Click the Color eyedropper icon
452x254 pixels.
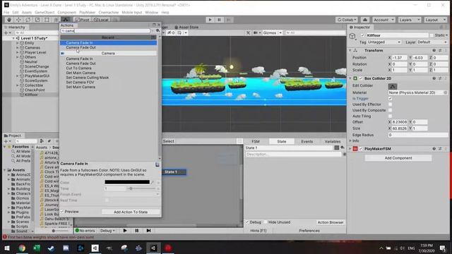pyautogui.click(x=153, y=182)
